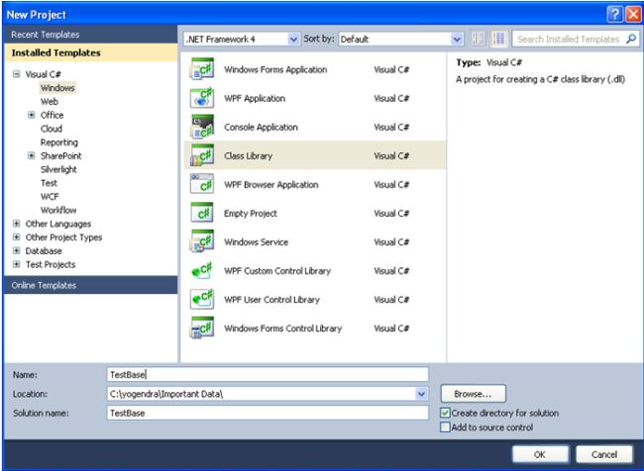The height and width of the screenshot is (471, 644).
Task: Select the Windows Forms Control Library name
Action: pos(283,329)
